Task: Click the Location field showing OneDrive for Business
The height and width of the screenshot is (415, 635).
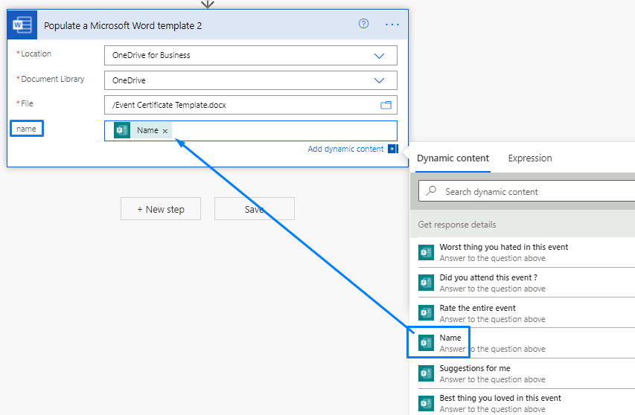Action: click(251, 56)
